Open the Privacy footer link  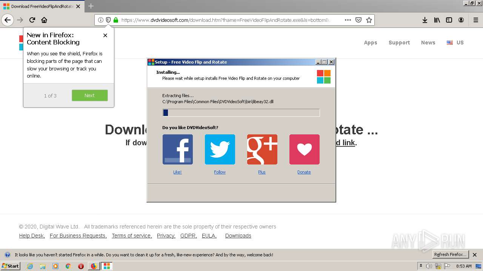coord(166,236)
